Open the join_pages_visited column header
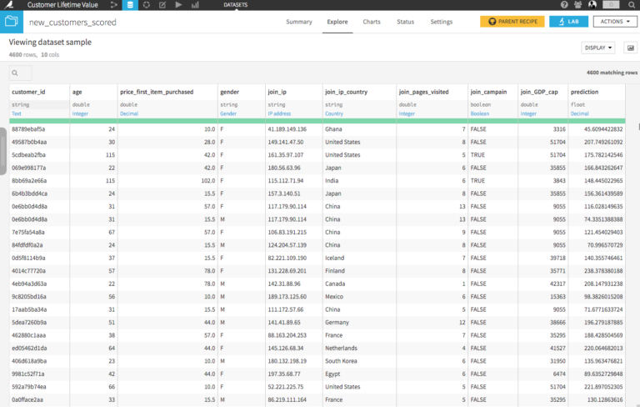The image size is (640, 407). 423,92
